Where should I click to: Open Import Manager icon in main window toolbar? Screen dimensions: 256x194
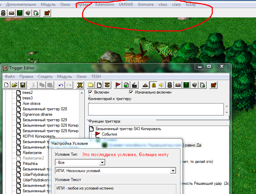point(36,13)
